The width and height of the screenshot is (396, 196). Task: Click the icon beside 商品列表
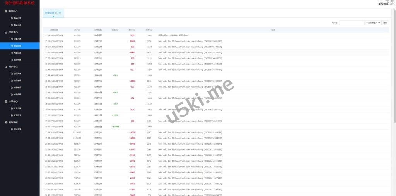12,18
